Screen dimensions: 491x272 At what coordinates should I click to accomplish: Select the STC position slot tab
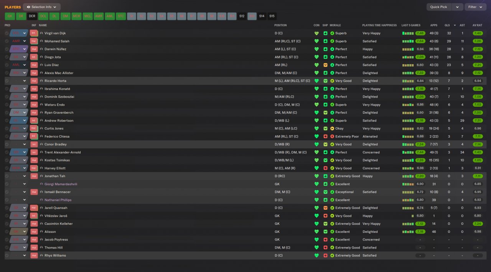coord(121,16)
